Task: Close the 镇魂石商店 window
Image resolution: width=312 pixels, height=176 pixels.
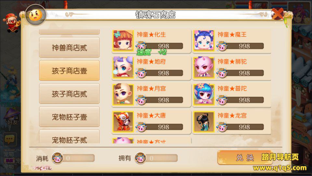Action: [x=278, y=14]
